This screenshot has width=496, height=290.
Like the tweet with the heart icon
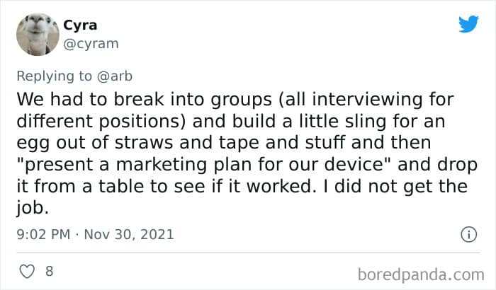(x=27, y=272)
